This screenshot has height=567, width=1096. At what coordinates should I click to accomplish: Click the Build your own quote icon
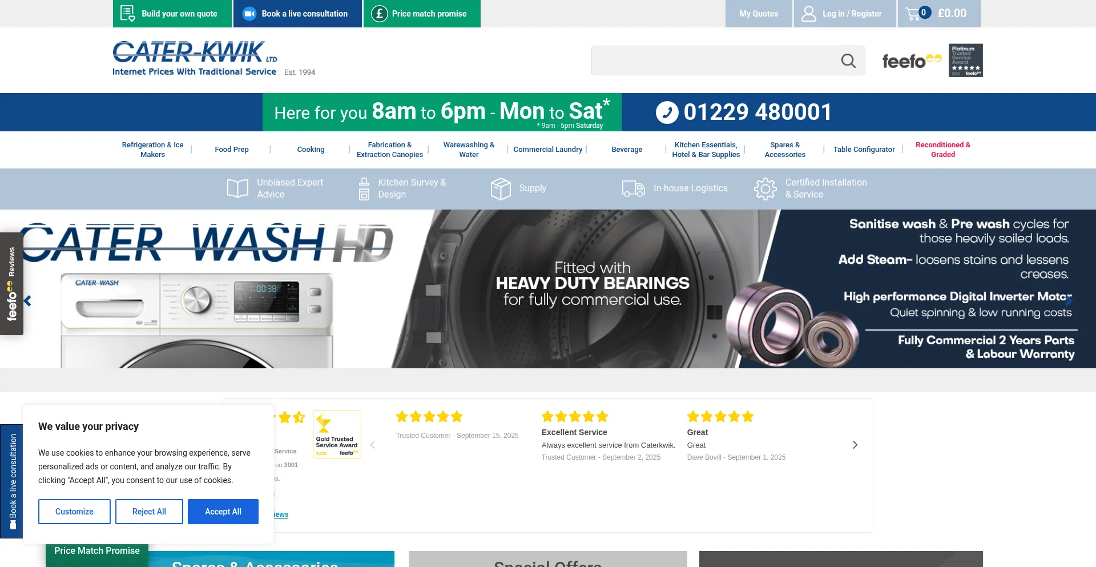128,13
